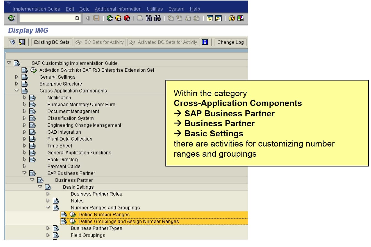Open the command field history dropdown
371x247 pixels.
point(77,18)
